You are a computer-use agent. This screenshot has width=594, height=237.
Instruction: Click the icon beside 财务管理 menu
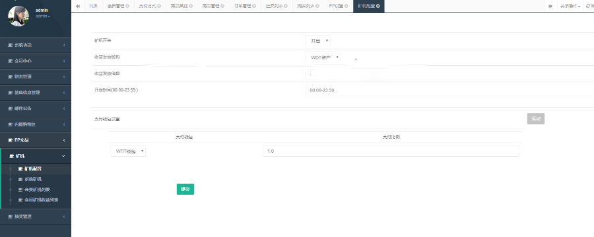click(x=10, y=77)
